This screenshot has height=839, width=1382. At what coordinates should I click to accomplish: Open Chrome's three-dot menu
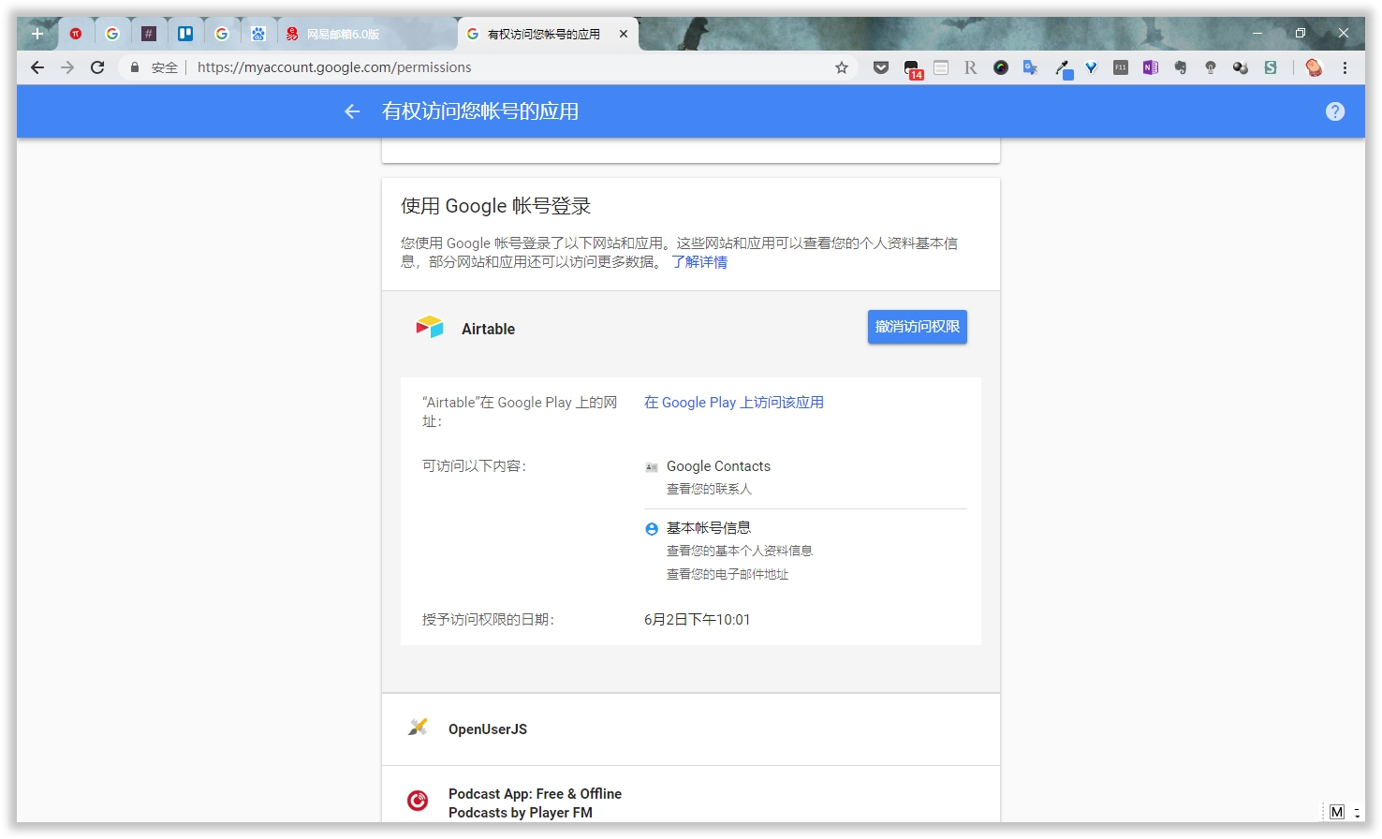pyautogui.click(x=1345, y=66)
